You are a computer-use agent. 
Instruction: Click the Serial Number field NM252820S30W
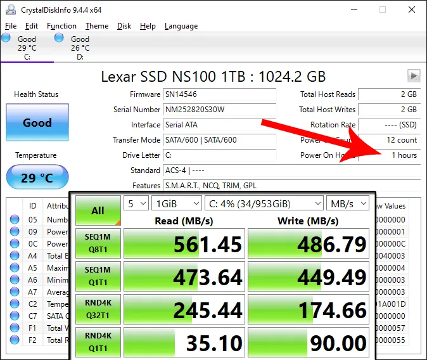click(219, 110)
